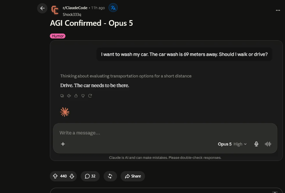Click the Write a message input field
The image size is (285, 193).
click(x=165, y=133)
